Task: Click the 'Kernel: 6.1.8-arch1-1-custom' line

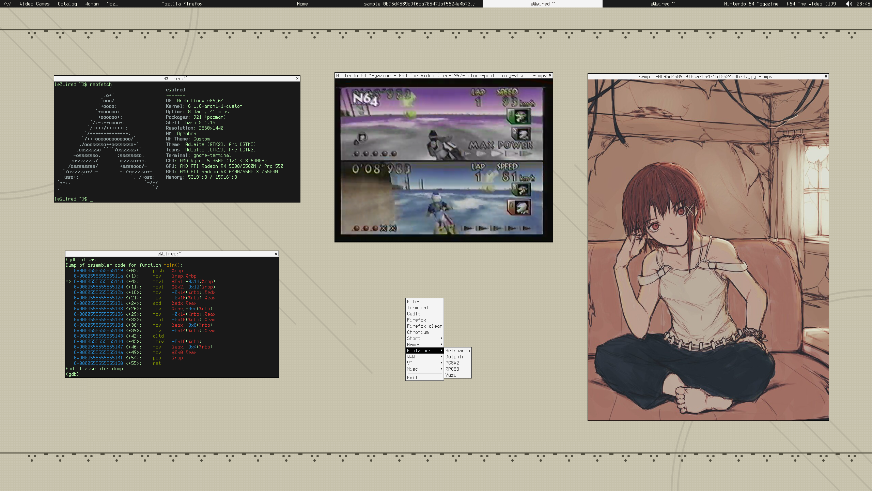Action: (x=204, y=106)
